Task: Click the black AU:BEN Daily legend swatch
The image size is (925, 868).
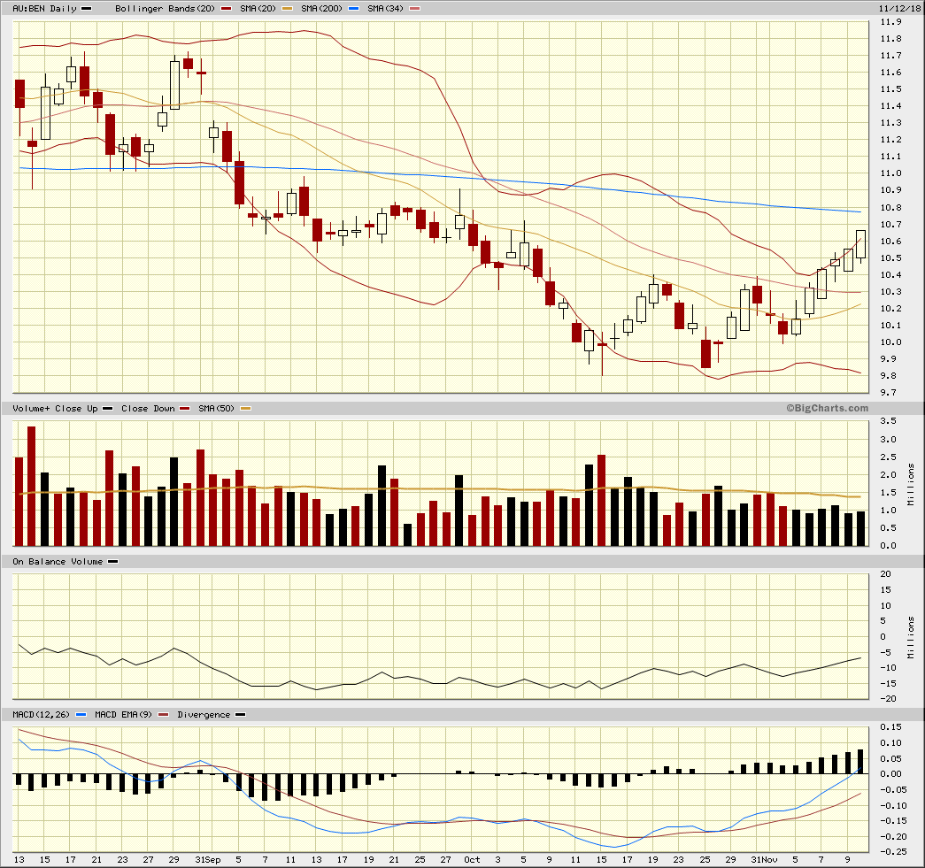Action: point(86,9)
